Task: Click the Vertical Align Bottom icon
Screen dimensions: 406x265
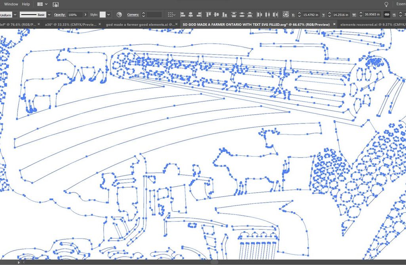Action: coord(224,15)
